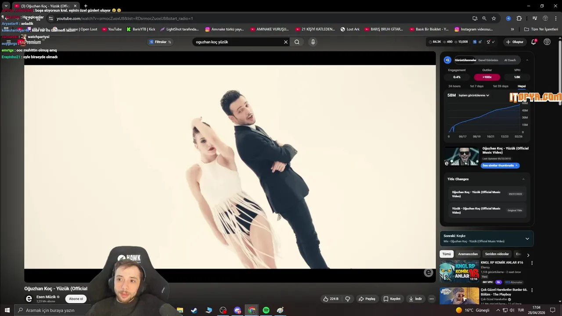The width and height of the screenshot is (562, 316).
Task: Open the tab search dropdown arrow
Action: [6, 6]
